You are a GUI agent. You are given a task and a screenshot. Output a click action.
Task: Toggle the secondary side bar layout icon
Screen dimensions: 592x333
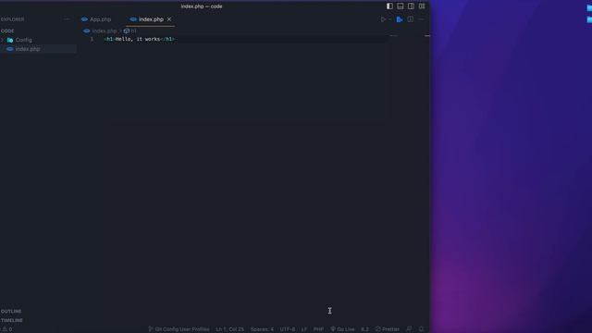(411, 6)
